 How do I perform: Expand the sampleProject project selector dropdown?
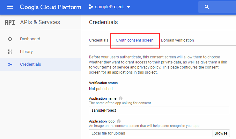[129, 7]
